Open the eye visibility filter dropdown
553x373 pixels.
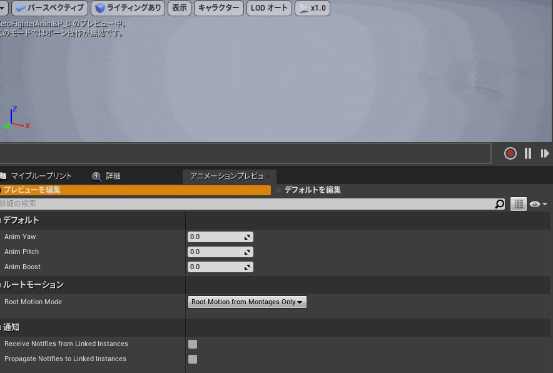tap(539, 203)
